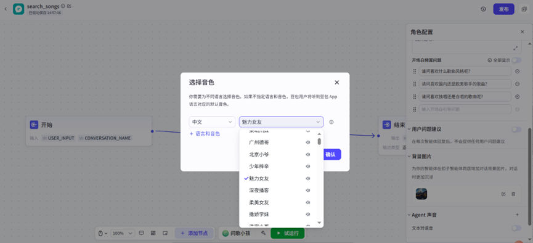Open the 魅力女友 voice dropdown

282,122
